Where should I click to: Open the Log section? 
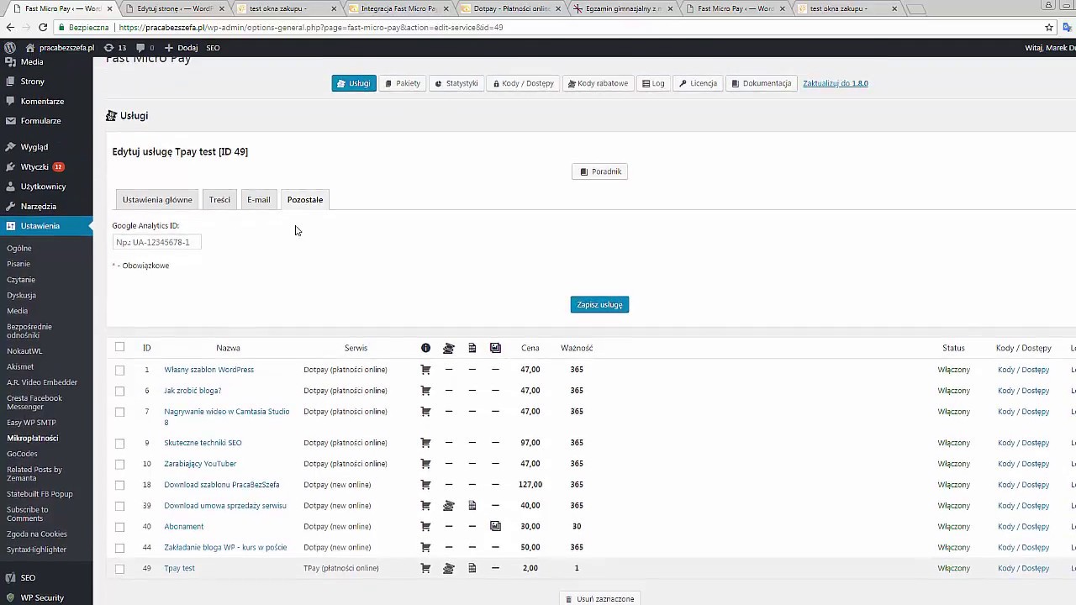[x=653, y=83]
